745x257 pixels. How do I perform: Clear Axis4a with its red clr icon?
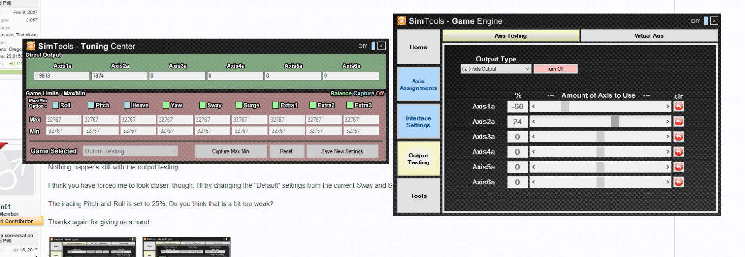(x=678, y=152)
